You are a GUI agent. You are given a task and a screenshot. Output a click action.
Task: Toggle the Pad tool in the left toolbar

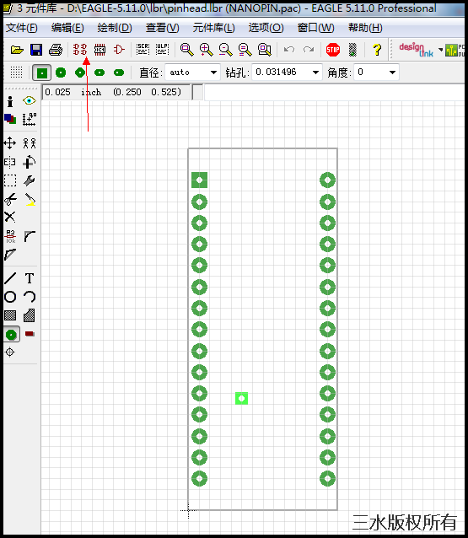[x=11, y=335]
